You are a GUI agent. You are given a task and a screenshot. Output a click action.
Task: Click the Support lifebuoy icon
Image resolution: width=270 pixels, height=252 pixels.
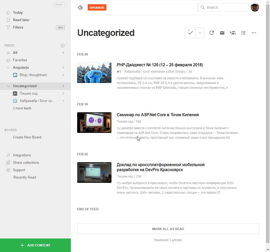coord(8,170)
